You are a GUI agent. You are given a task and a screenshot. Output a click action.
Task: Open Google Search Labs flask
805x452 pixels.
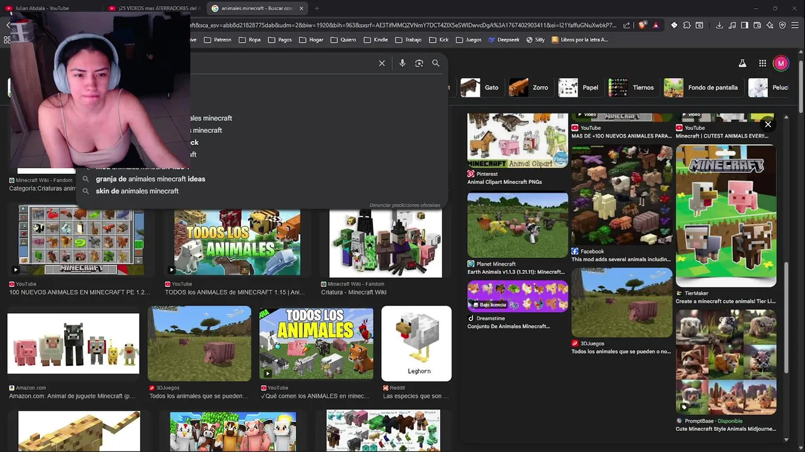point(742,63)
